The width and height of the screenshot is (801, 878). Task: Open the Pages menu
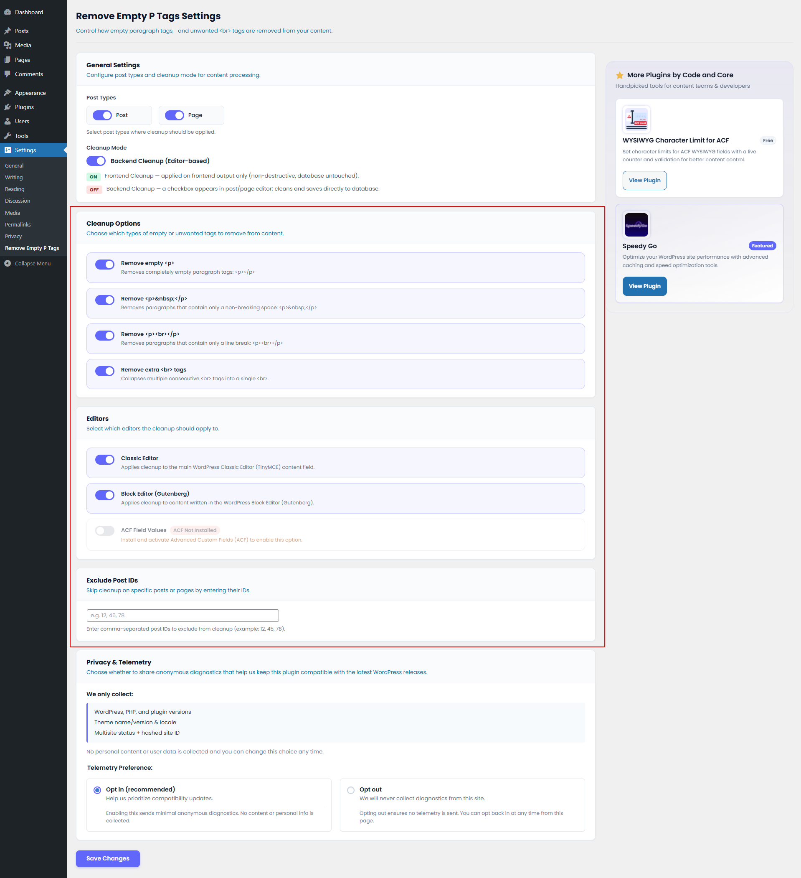click(x=33, y=60)
